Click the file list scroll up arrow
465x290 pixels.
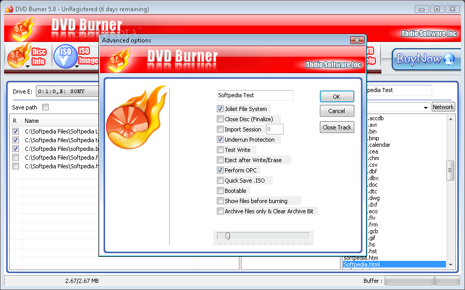coord(451,119)
